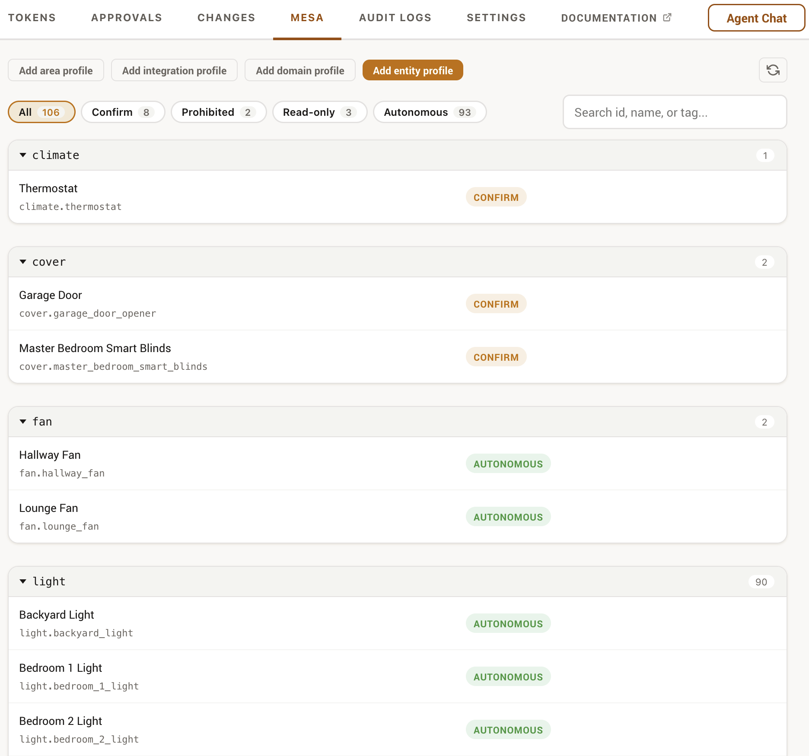Click the light group count 90
Screen dimensions: 809x756
(761, 582)
